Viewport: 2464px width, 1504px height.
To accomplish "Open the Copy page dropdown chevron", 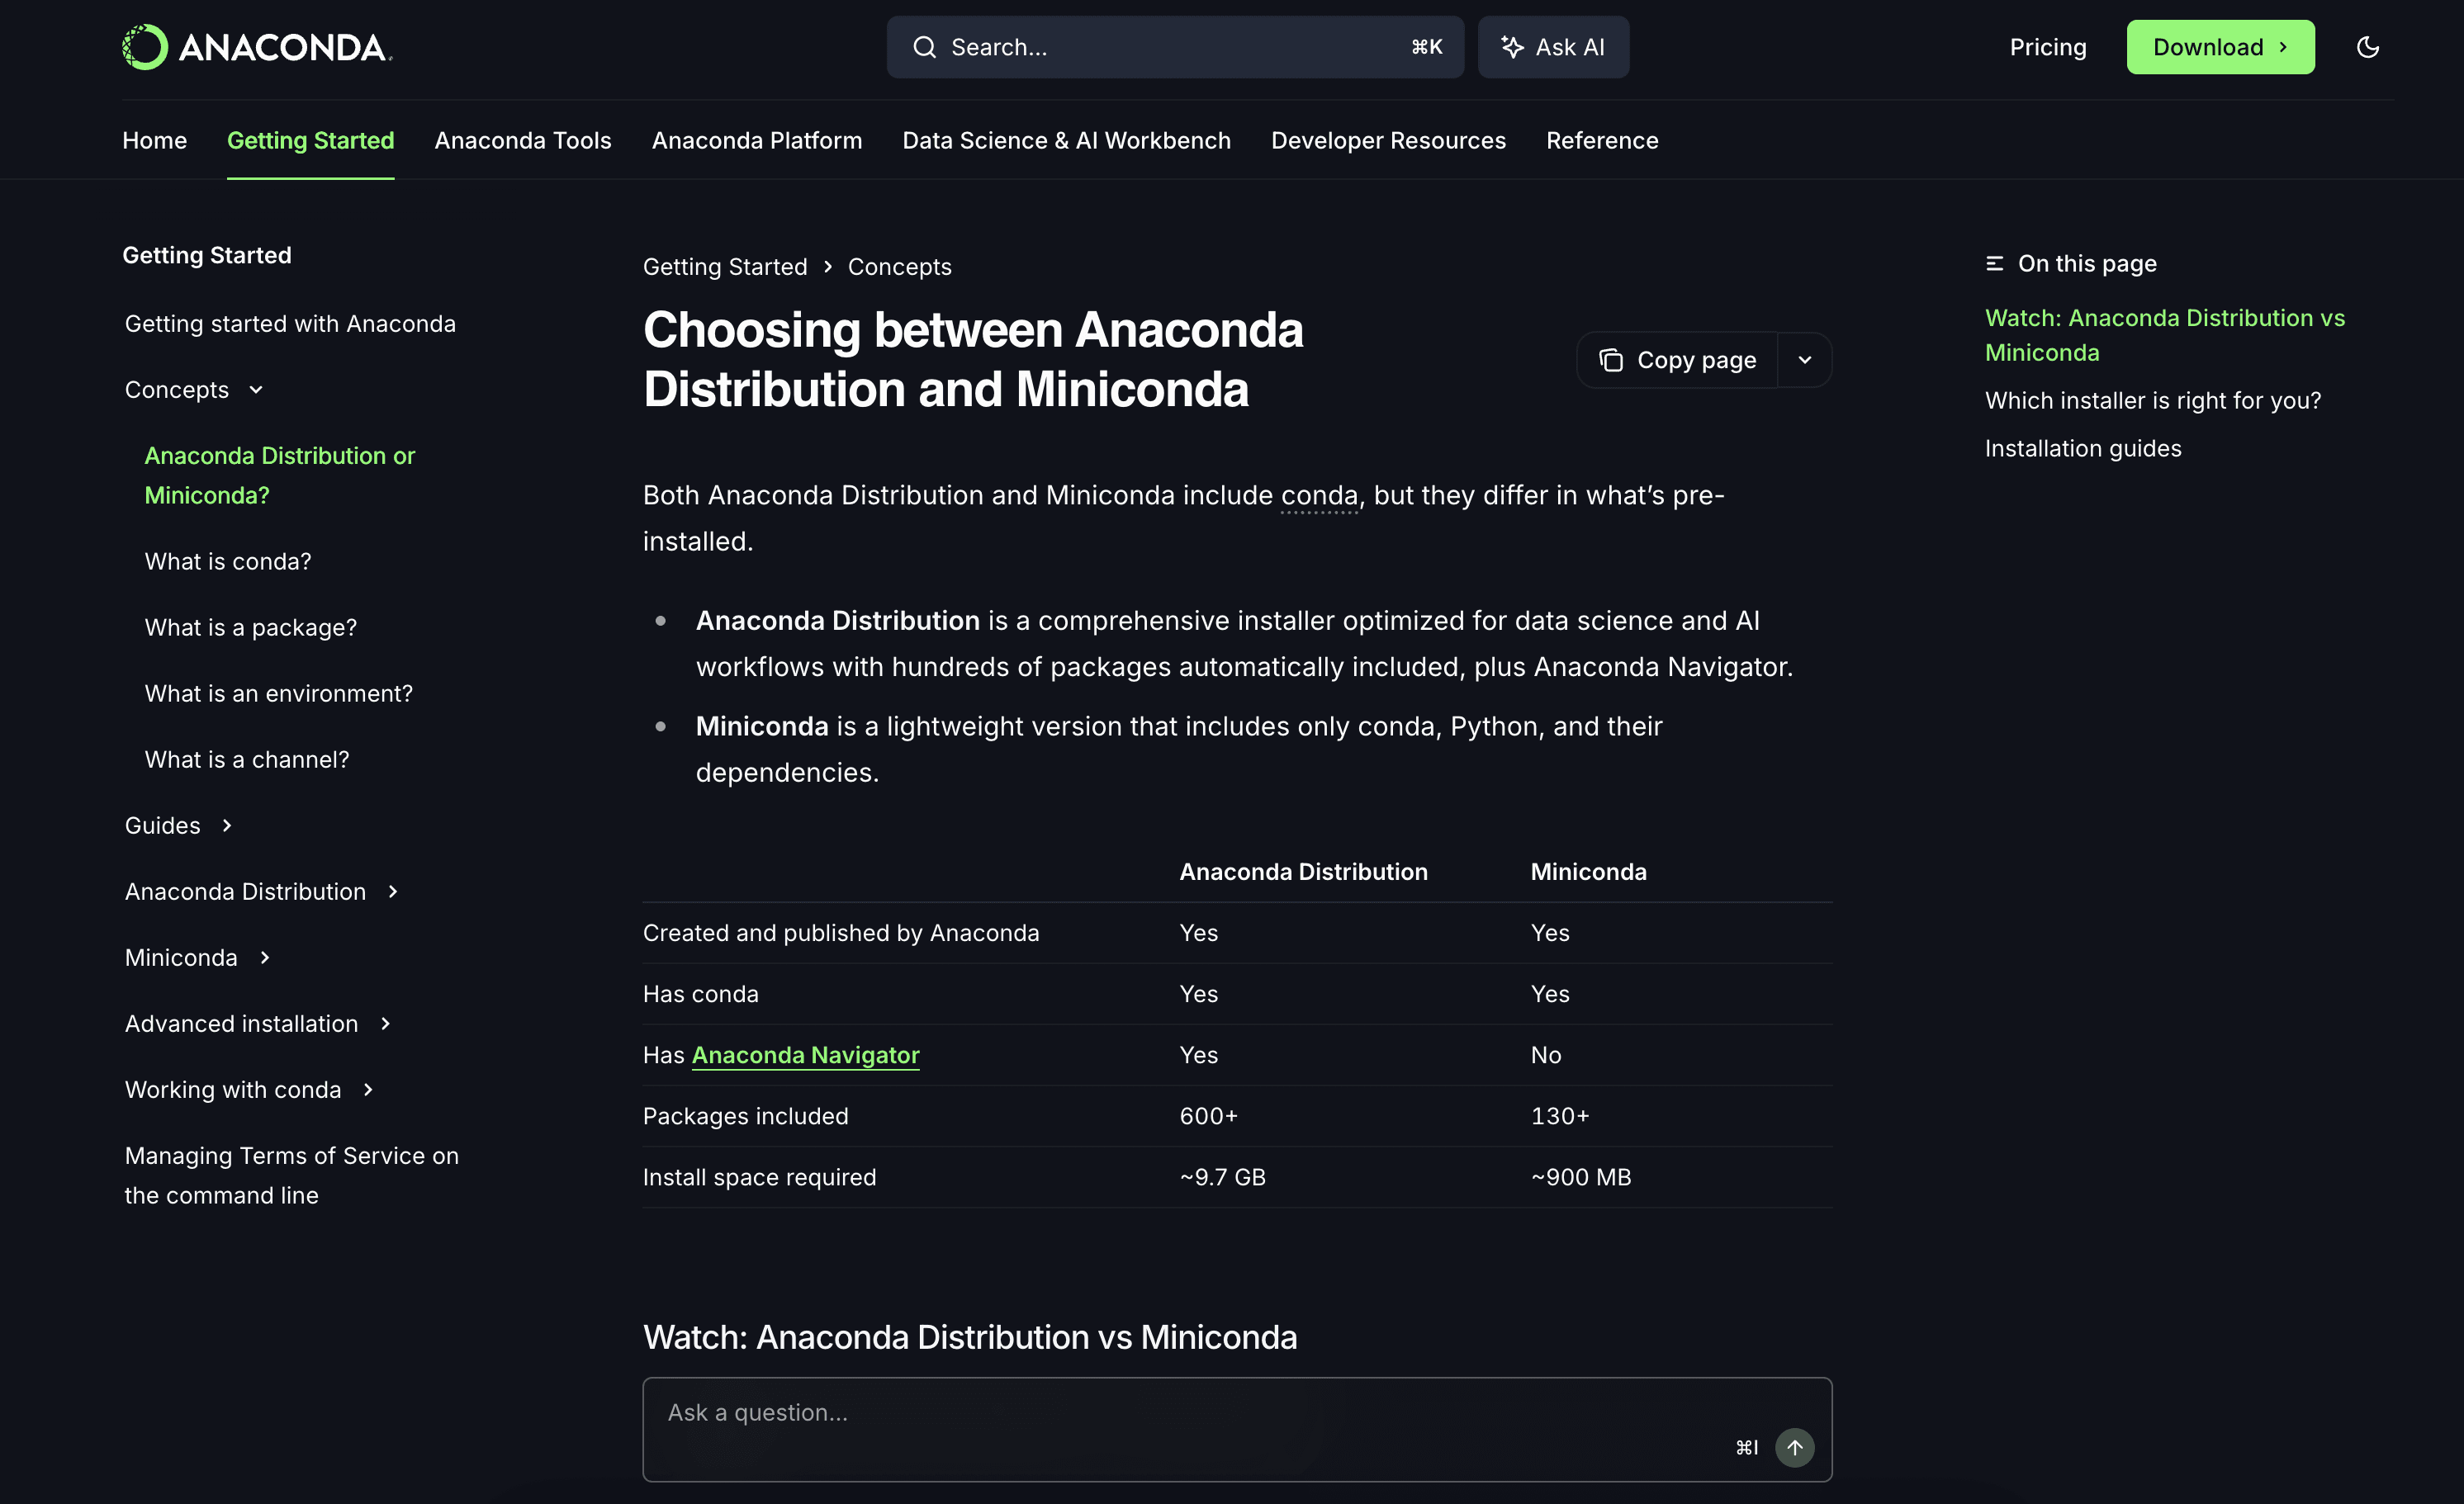I will pos(1805,359).
